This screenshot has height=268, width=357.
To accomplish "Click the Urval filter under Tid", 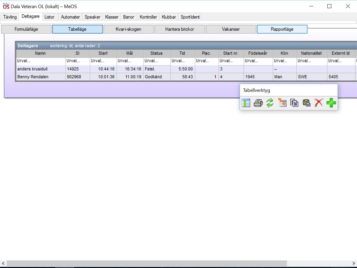I will pos(183,61).
